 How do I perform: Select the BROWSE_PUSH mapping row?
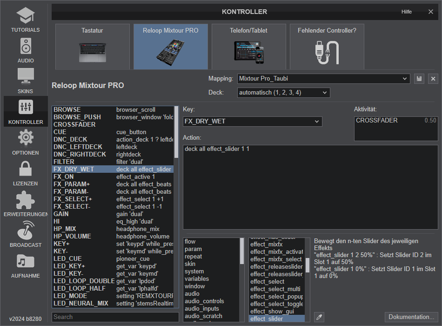(x=113, y=117)
